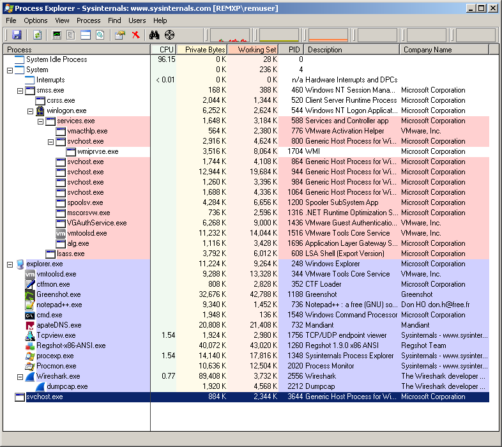502x447 pixels.
Task: Click the 96.15 CPU value
Action: point(167,59)
